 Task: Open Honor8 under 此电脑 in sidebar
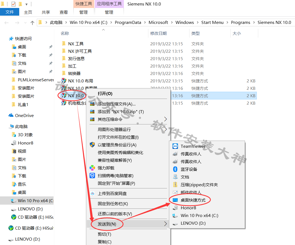[x=23, y=143]
